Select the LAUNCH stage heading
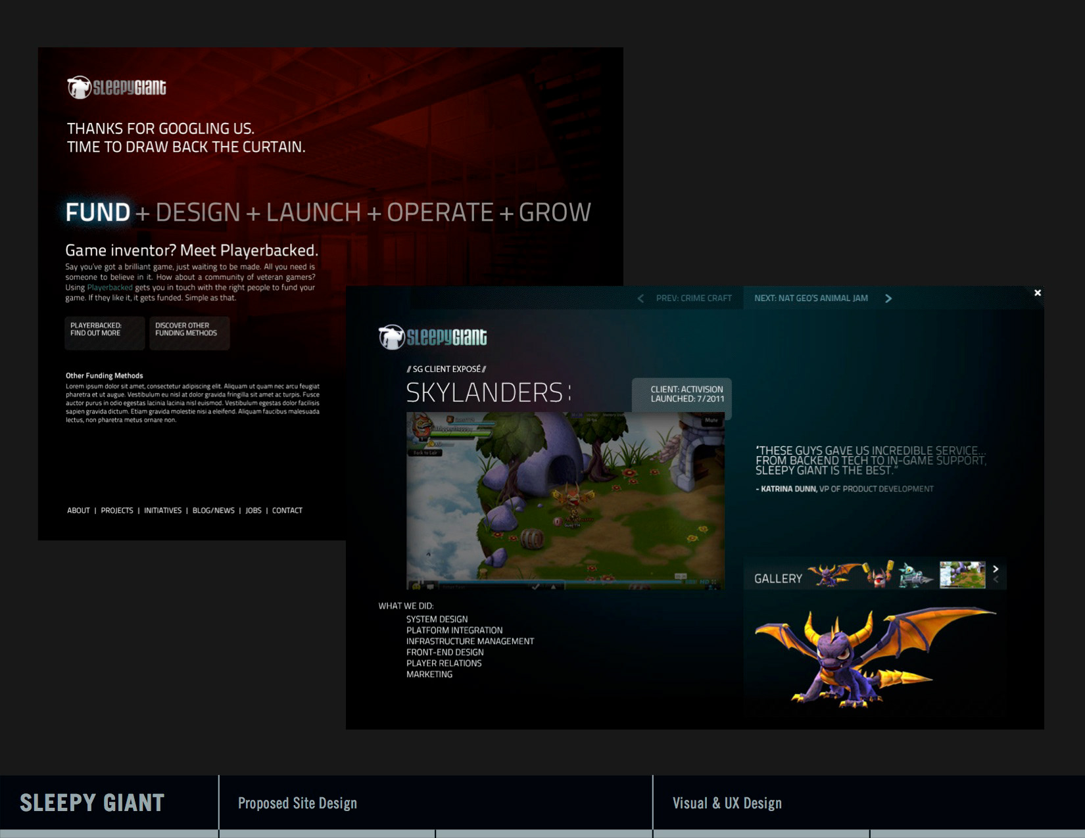This screenshot has width=1085, height=838. pyautogui.click(x=314, y=212)
